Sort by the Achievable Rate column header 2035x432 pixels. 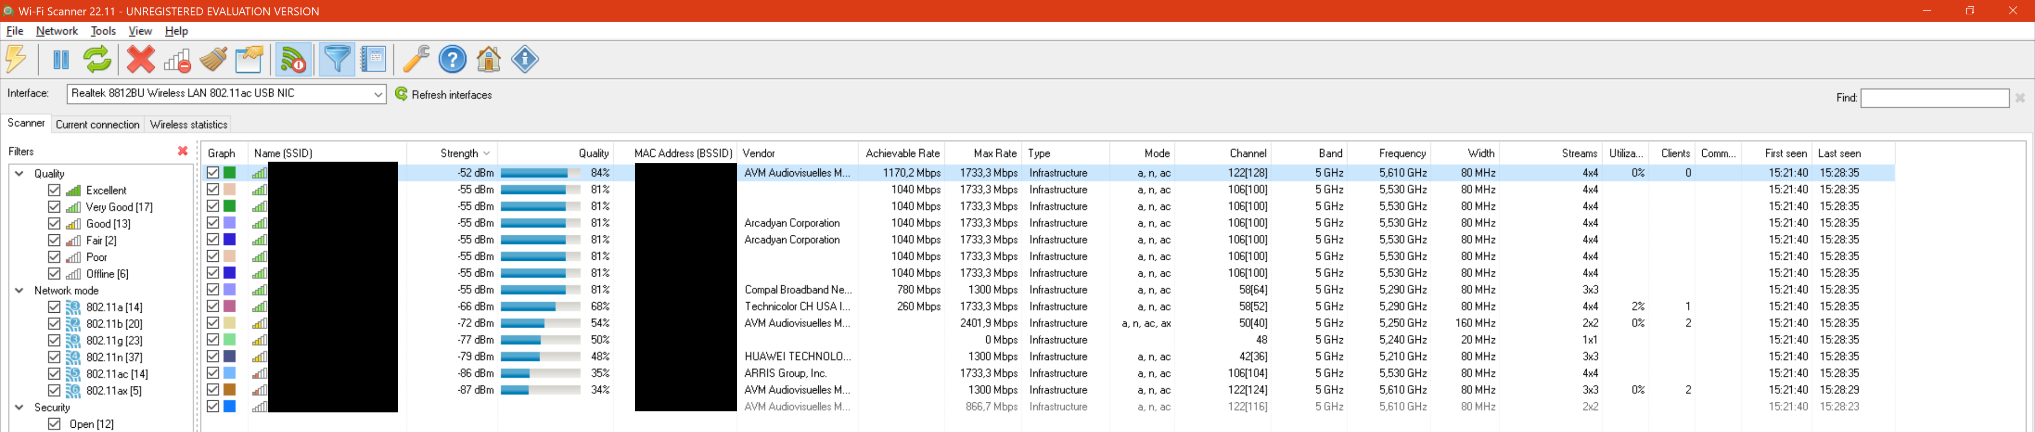click(x=901, y=153)
